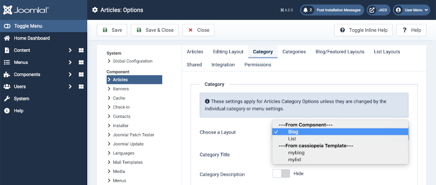
Task: Click the gear icon beside Articles: Options
Action: pyautogui.click(x=95, y=10)
